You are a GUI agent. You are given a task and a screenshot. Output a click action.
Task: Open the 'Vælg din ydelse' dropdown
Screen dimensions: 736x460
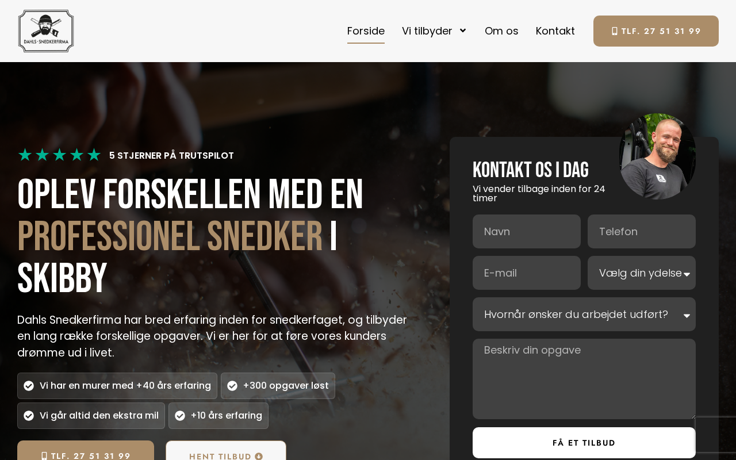[x=642, y=273]
